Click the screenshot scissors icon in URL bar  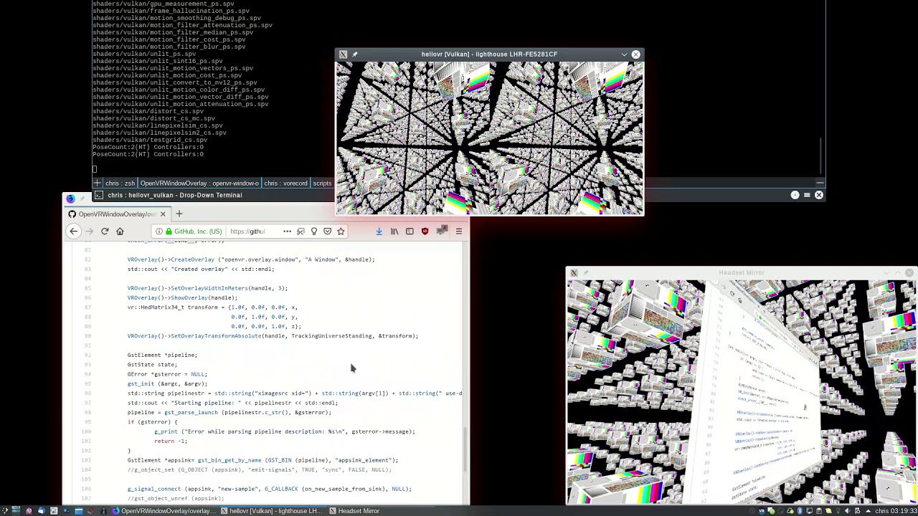tap(301, 231)
